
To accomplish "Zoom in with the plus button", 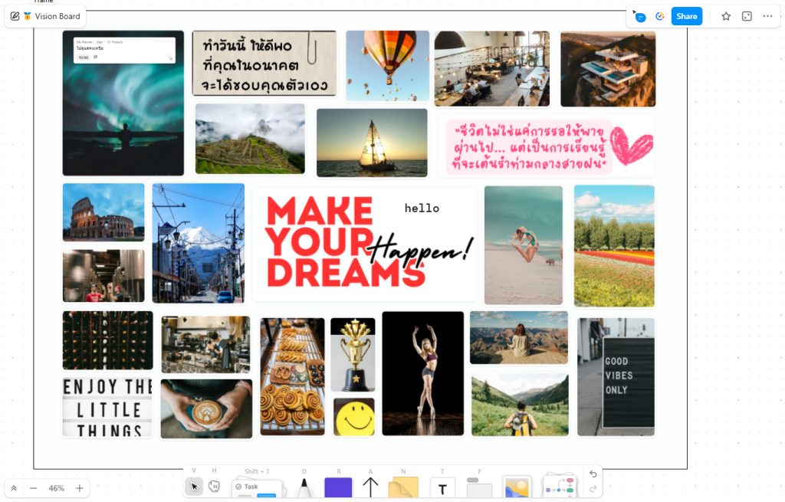I will [80, 488].
